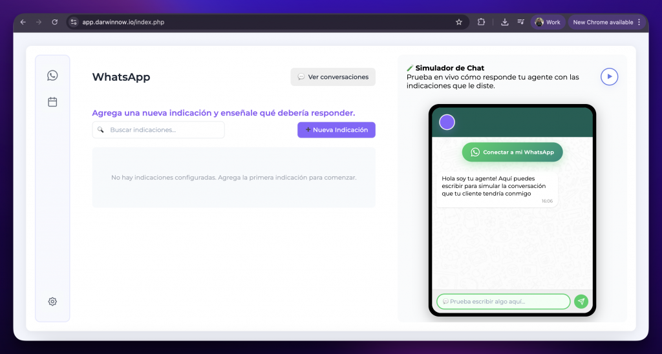This screenshot has height=354, width=662.
Task: Open the WhatsApp section in sidebar
Action: pos(52,76)
